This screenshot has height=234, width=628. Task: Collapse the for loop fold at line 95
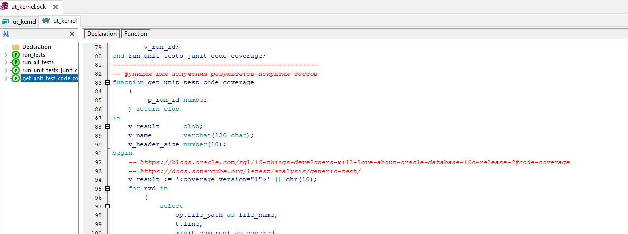pos(108,189)
